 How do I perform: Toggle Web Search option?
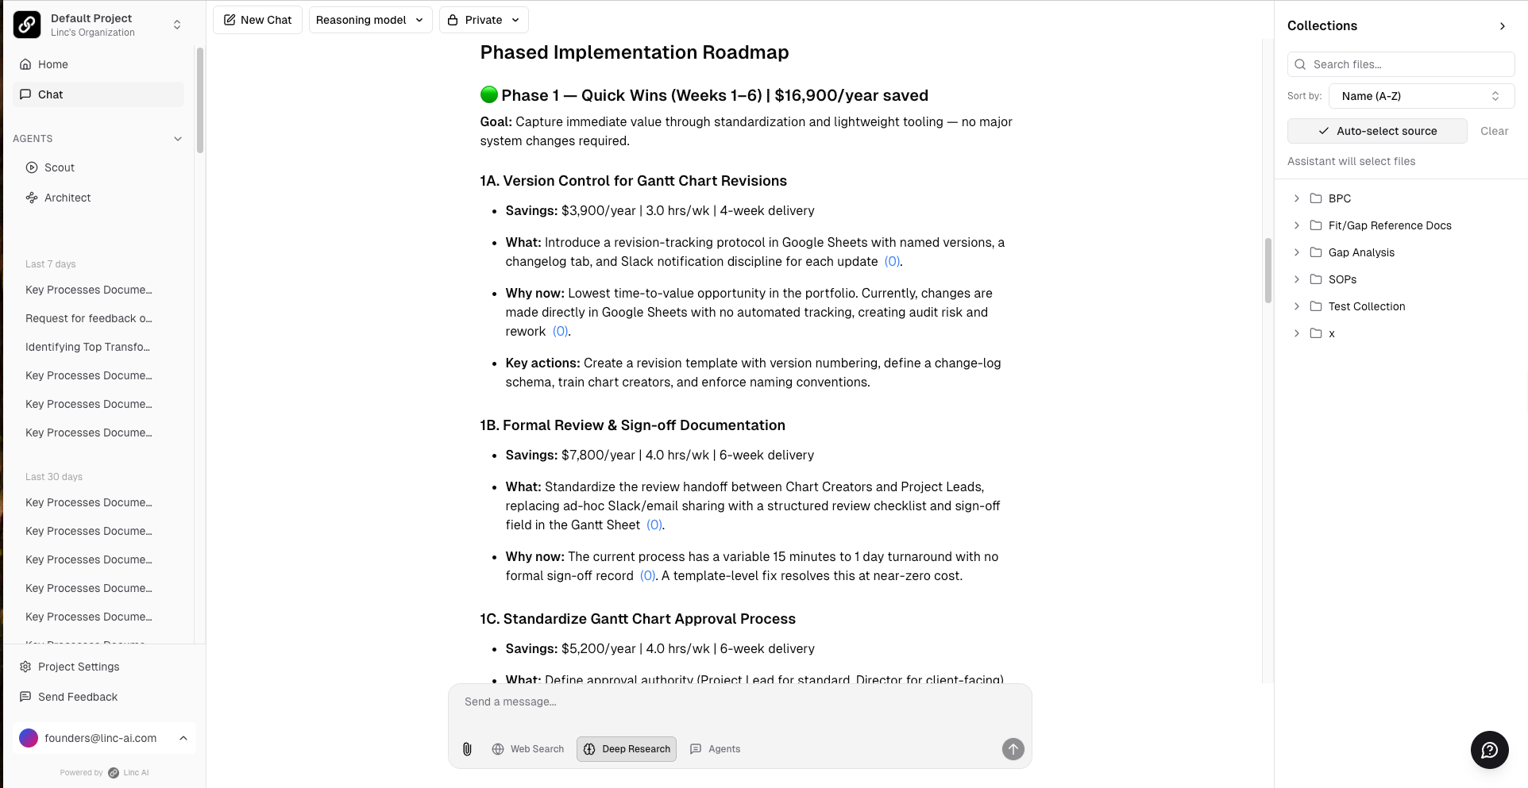(x=528, y=749)
